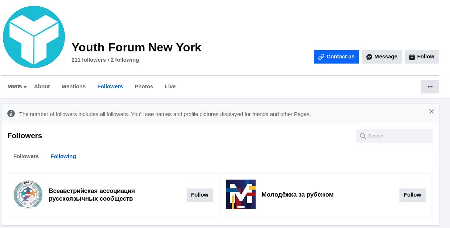The image size is (450, 228).
Task: Open the ВАРС association logo thumbnail
Action: pos(28,194)
